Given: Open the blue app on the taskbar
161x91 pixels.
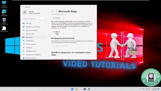Looking at the screenshot, I should coord(85,89).
